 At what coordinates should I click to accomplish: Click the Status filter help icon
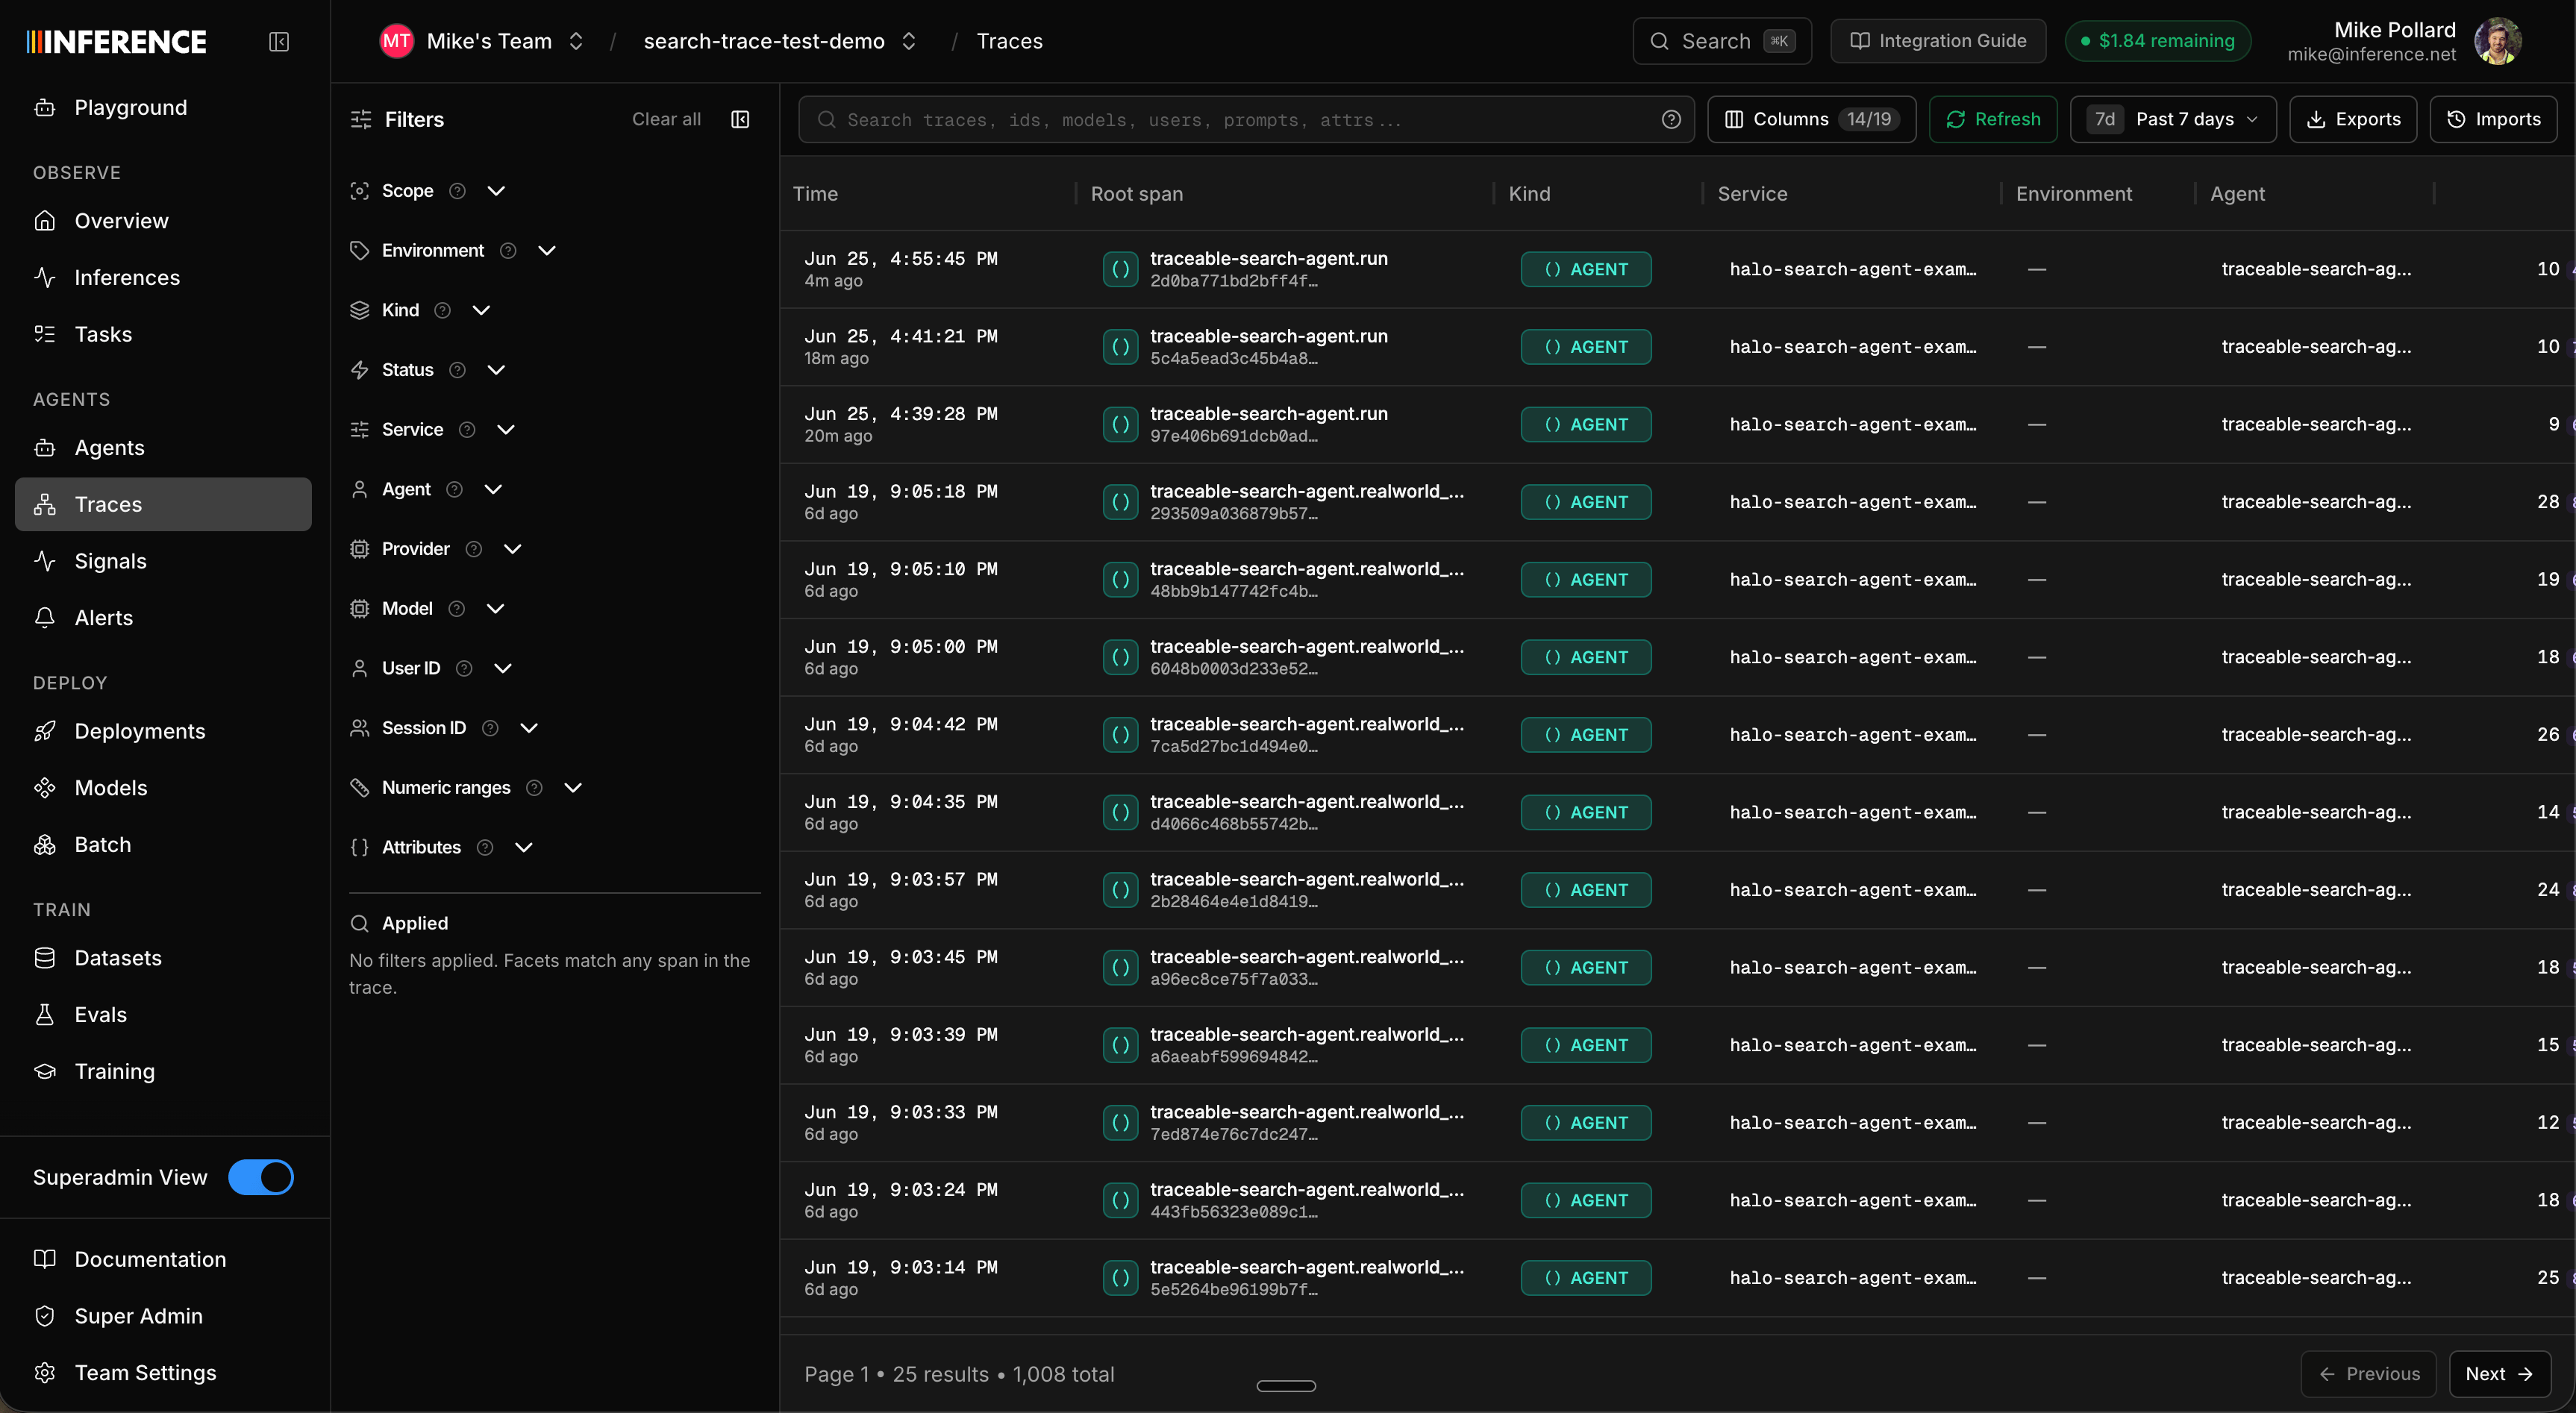click(x=457, y=370)
